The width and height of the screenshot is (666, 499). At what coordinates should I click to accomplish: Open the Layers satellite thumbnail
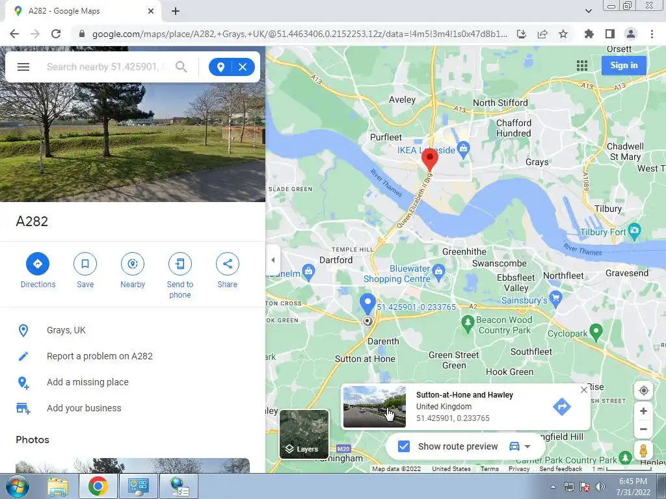[304, 434]
